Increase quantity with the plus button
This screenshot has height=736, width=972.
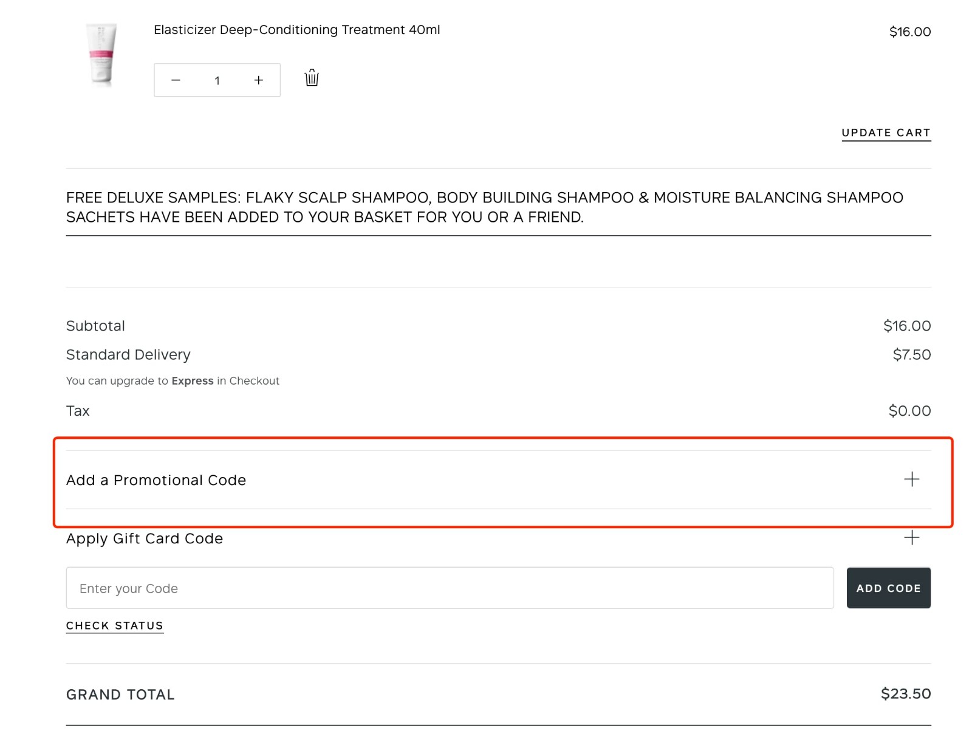tap(258, 80)
